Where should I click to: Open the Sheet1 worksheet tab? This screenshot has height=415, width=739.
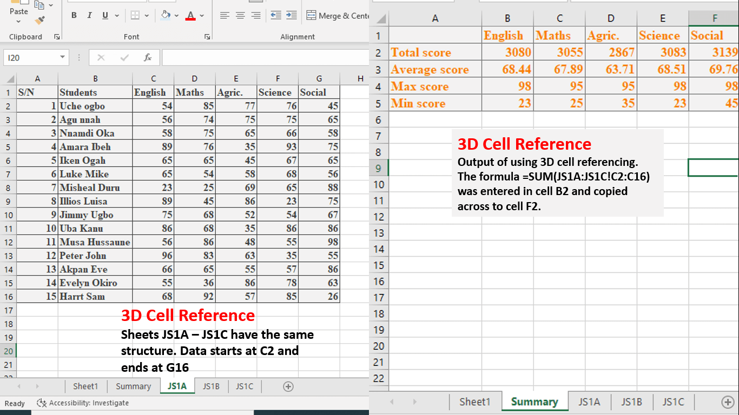(x=85, y=386)
